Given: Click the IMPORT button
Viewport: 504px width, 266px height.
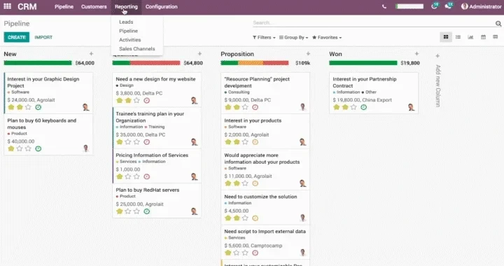Looking at the screenshot, I should (x=43, y=37).
